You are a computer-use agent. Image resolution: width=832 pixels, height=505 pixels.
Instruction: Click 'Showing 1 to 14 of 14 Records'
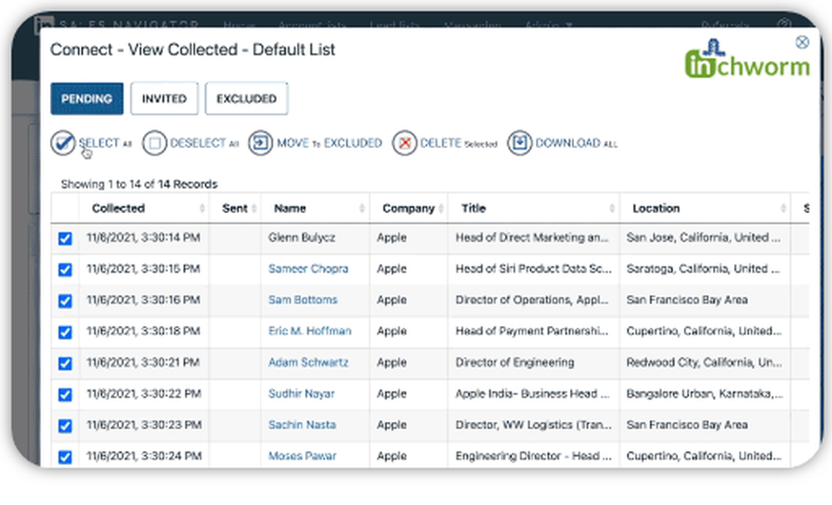click(x=139, y=184)
